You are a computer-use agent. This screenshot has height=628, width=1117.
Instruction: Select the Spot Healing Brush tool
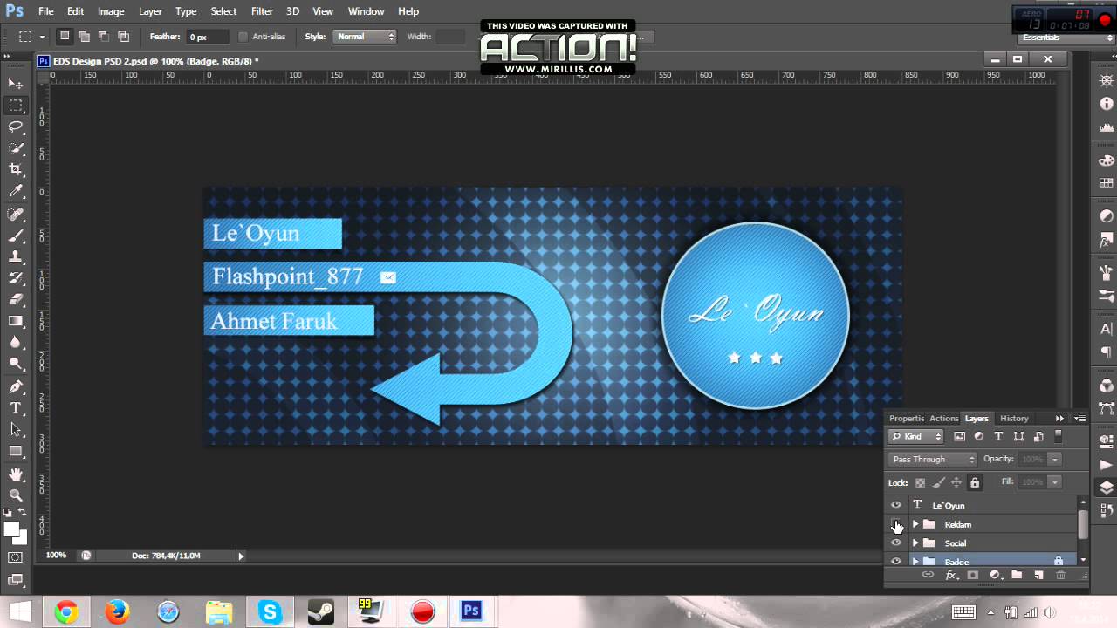point(16,214)
